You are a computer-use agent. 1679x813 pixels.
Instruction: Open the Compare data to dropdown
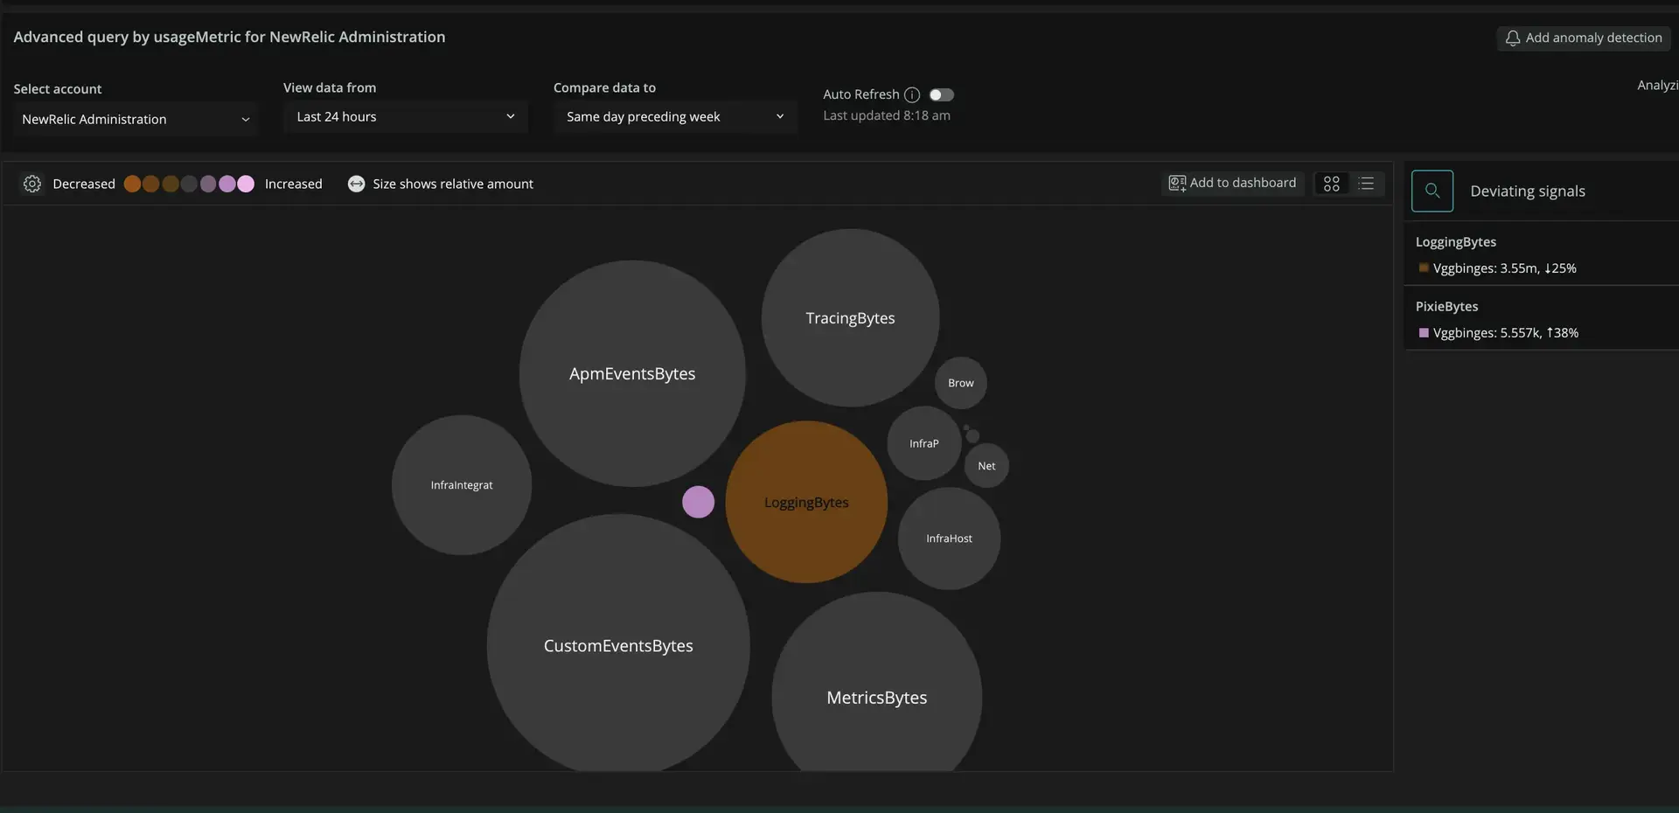tap(674, 117)
